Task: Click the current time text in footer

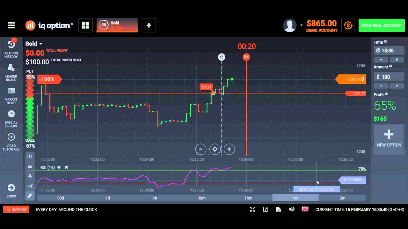Action: [x=360, y=210]
